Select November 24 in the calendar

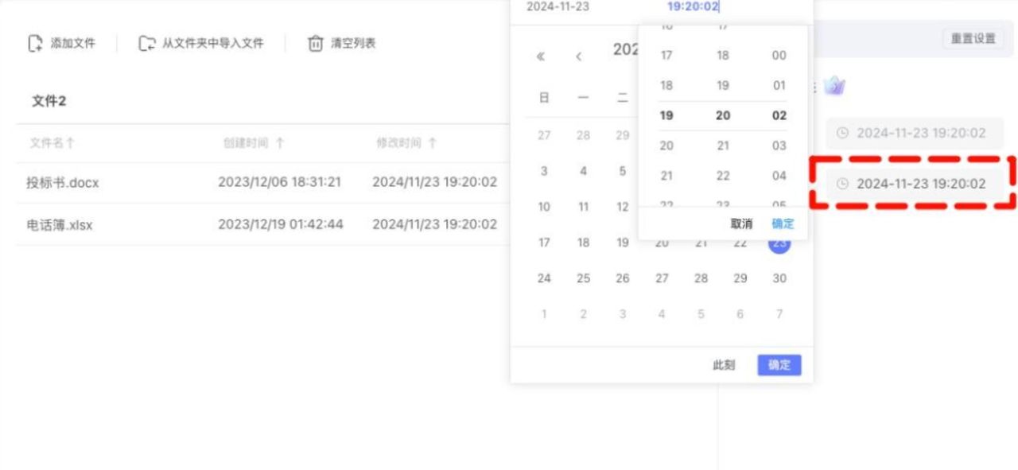click(544, 278)
